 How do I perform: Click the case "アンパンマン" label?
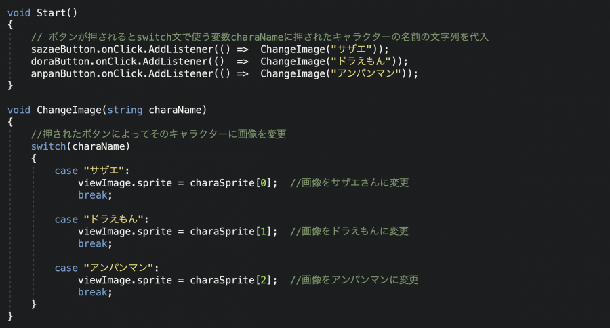(106, 268)
